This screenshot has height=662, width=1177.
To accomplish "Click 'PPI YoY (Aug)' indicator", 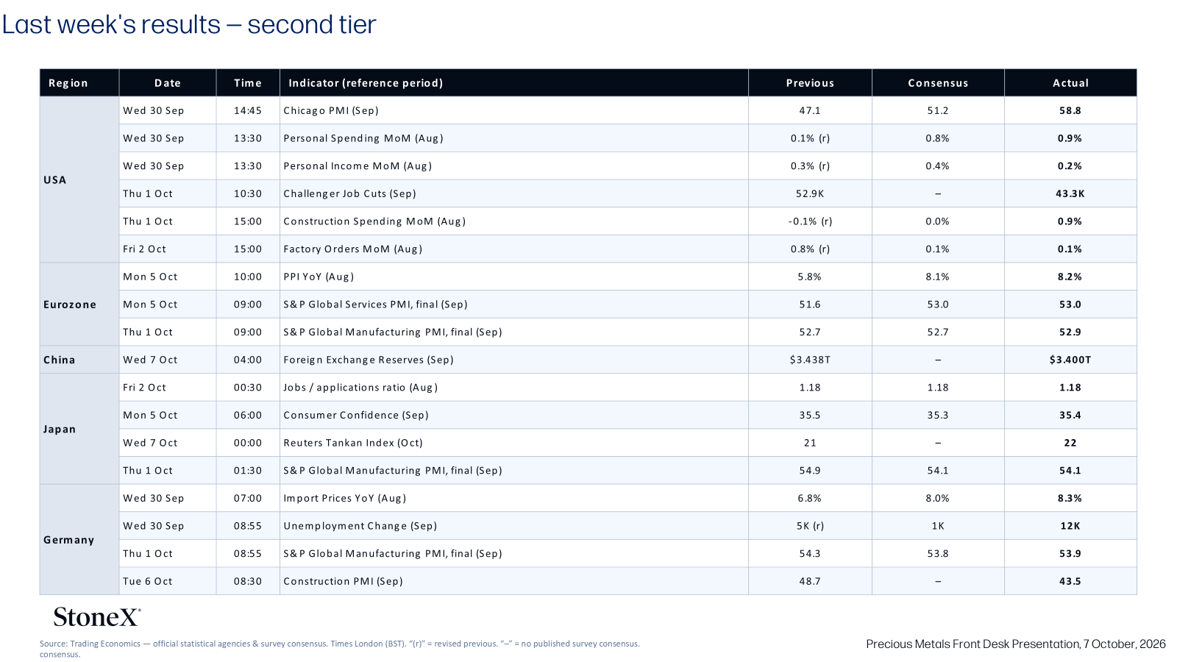I will (319, 277).
